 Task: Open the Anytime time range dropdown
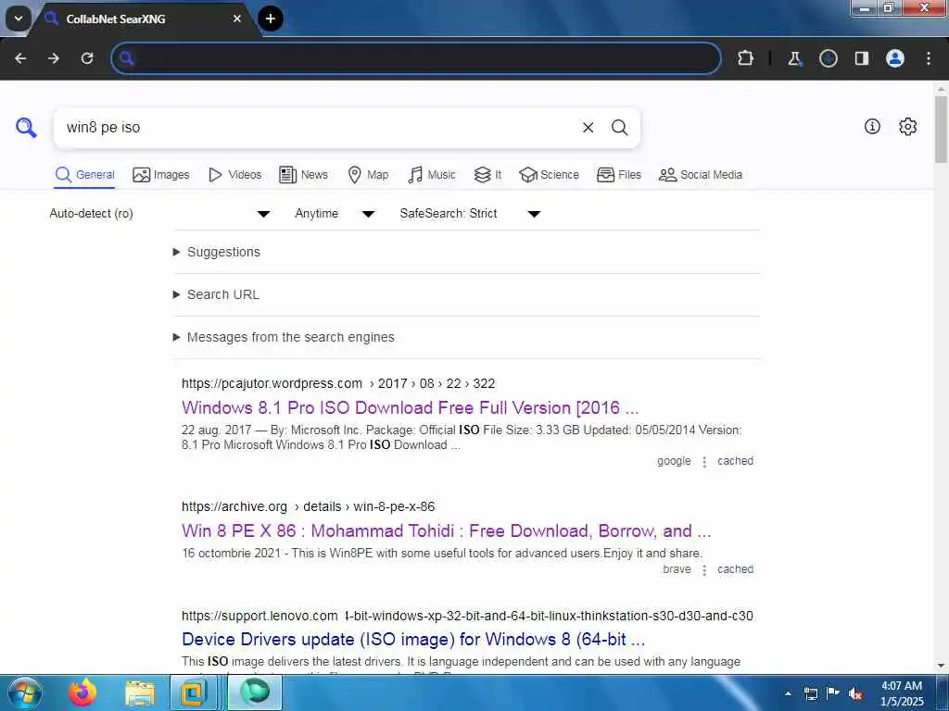[x=335, y=214]
